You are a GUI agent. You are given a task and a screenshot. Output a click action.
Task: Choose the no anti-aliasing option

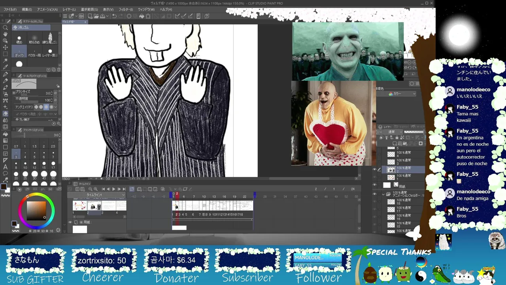click(36, 107)
